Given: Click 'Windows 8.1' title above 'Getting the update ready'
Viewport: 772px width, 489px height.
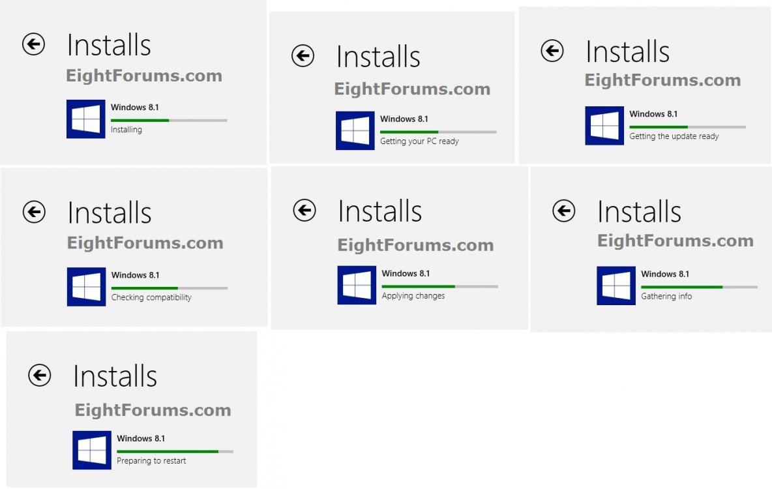Looking at the screenshot, I should point(653,114).
